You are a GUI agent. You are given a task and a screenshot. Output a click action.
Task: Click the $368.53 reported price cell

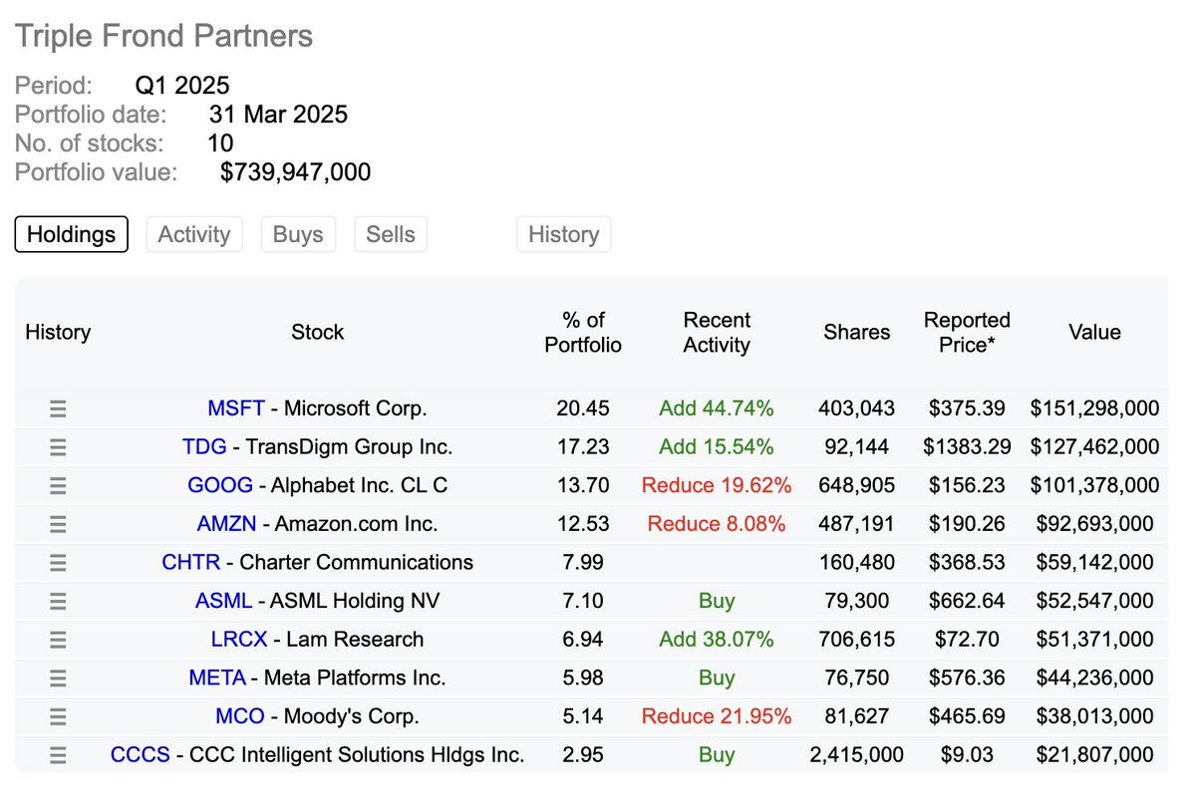(967, 562)
